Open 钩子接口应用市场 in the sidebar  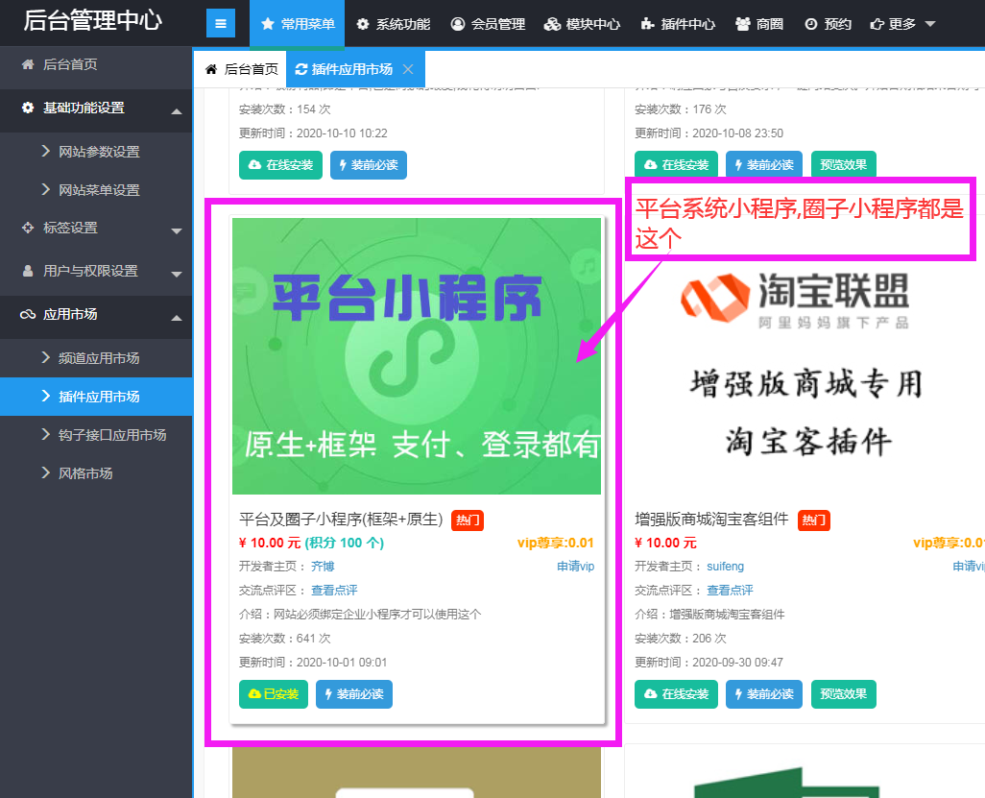[x=111, y=435]
